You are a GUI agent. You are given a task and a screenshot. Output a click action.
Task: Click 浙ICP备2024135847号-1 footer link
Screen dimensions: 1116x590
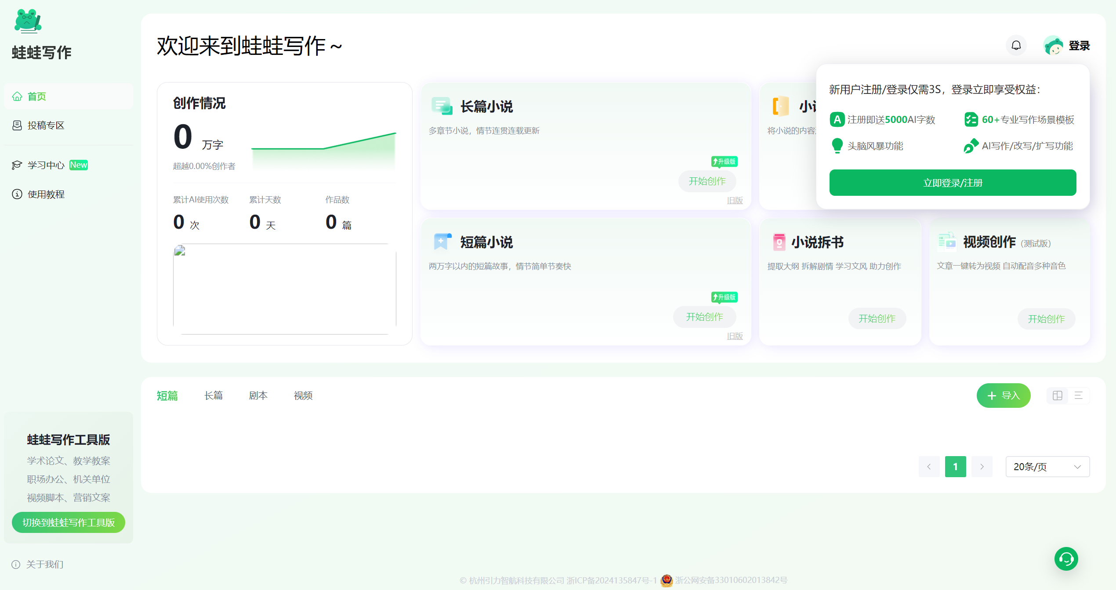pyautogui.click(x=612, y=580)
